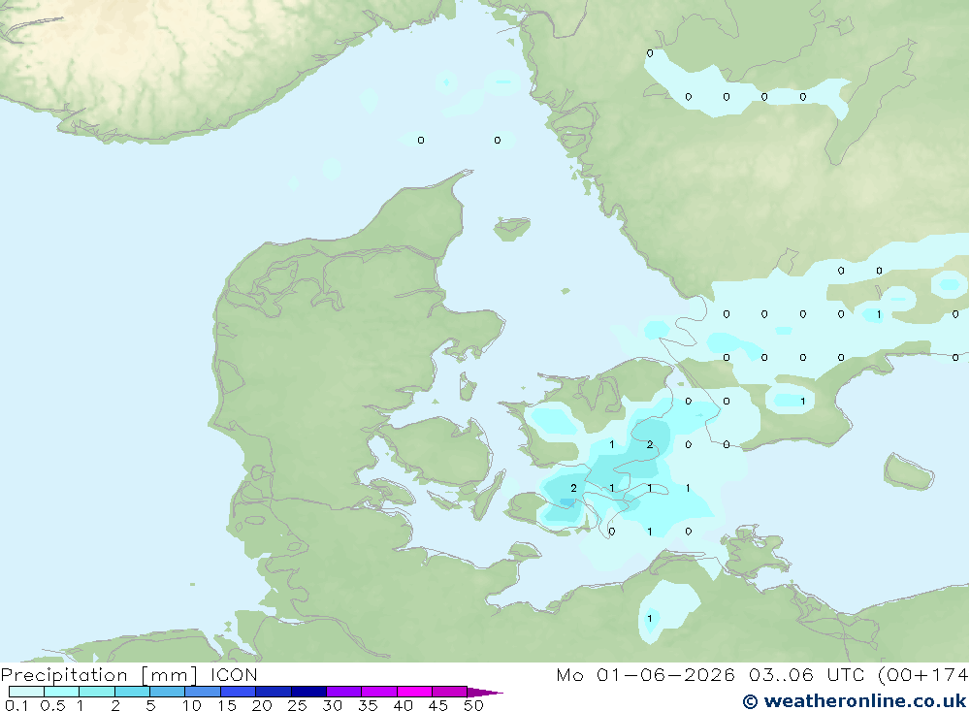Click the 'Mo 01-06-2026 03..06 UTC' timestamp

710,675
